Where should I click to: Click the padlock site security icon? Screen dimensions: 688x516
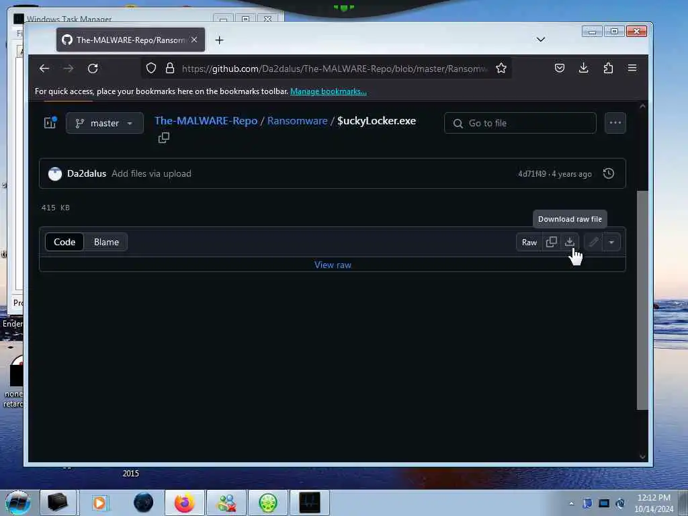pos(170,68)
